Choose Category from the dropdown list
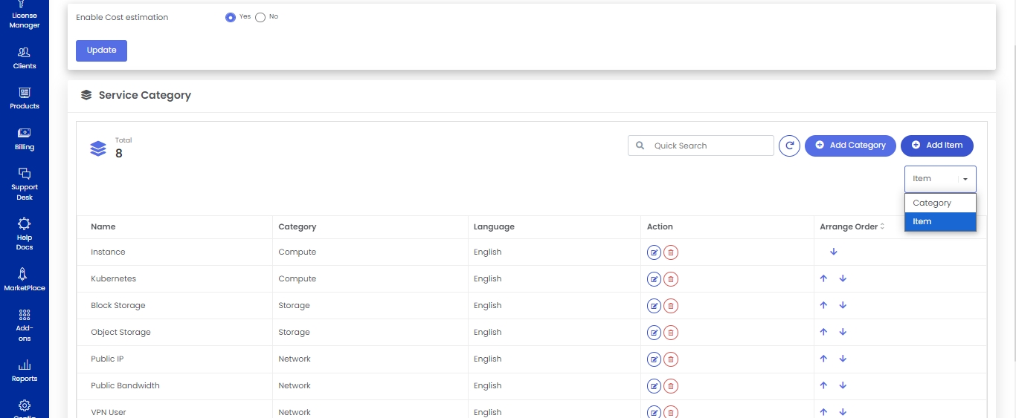This screenshot has height=418, width=1016. (940, 203)
